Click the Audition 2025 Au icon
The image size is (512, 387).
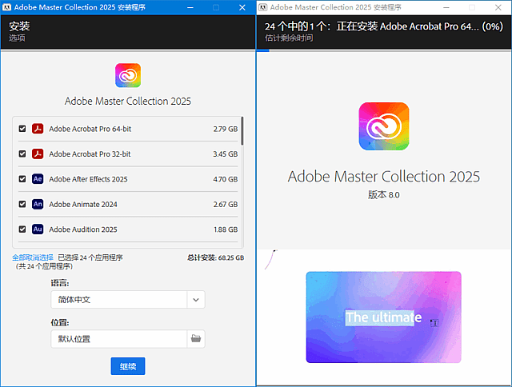tap(38, 229)
